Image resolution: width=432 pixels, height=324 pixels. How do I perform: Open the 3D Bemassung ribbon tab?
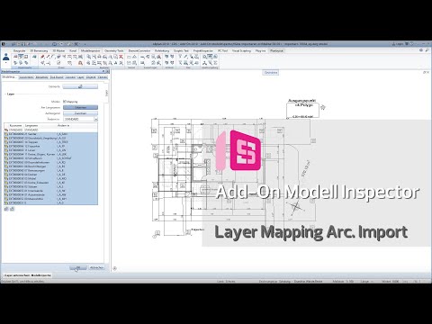pos(39,50)
